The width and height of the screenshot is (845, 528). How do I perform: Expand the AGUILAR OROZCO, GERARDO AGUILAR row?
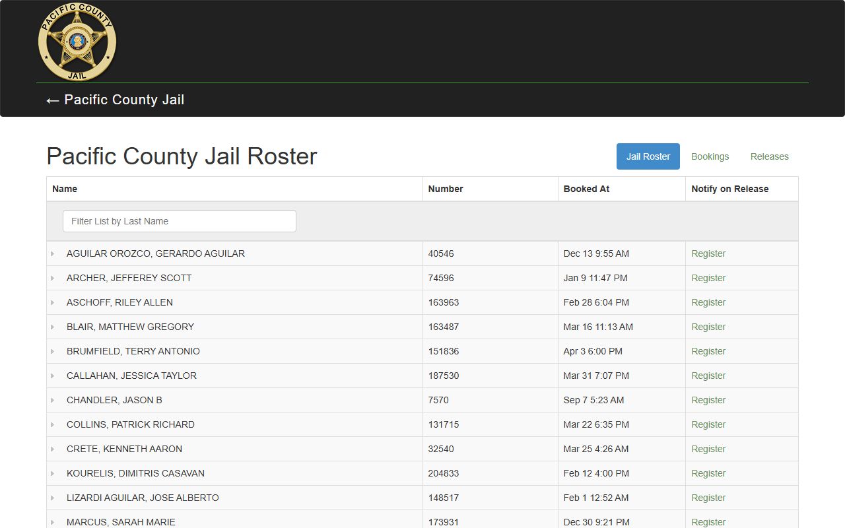point(53,253)
